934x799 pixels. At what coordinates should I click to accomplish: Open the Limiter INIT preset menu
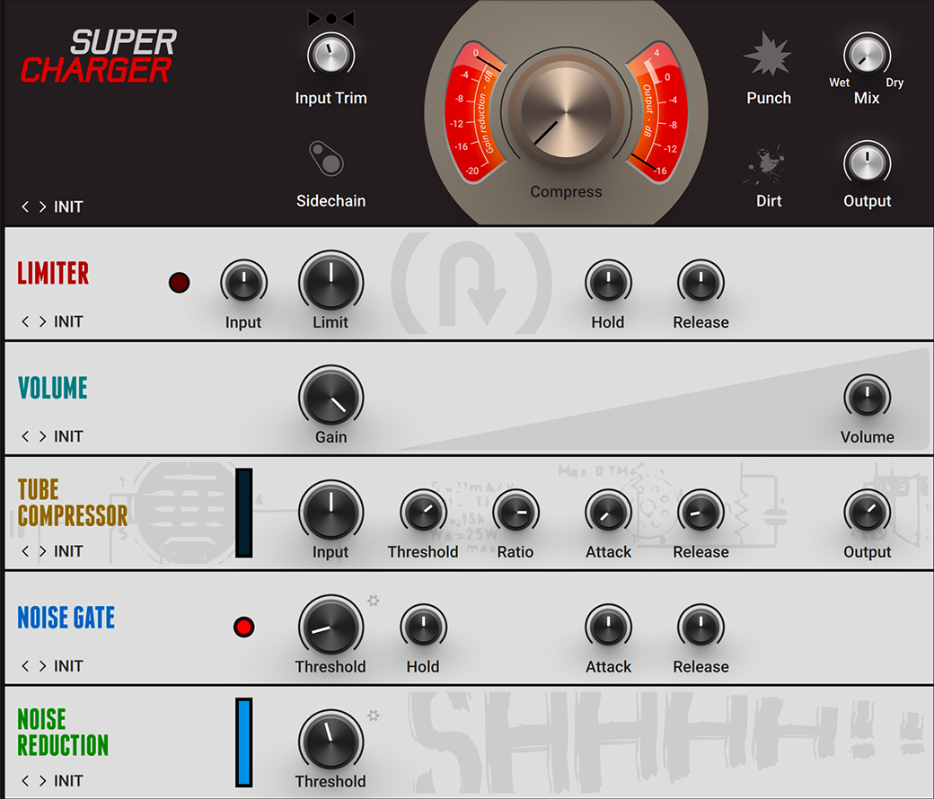point(68,321)
